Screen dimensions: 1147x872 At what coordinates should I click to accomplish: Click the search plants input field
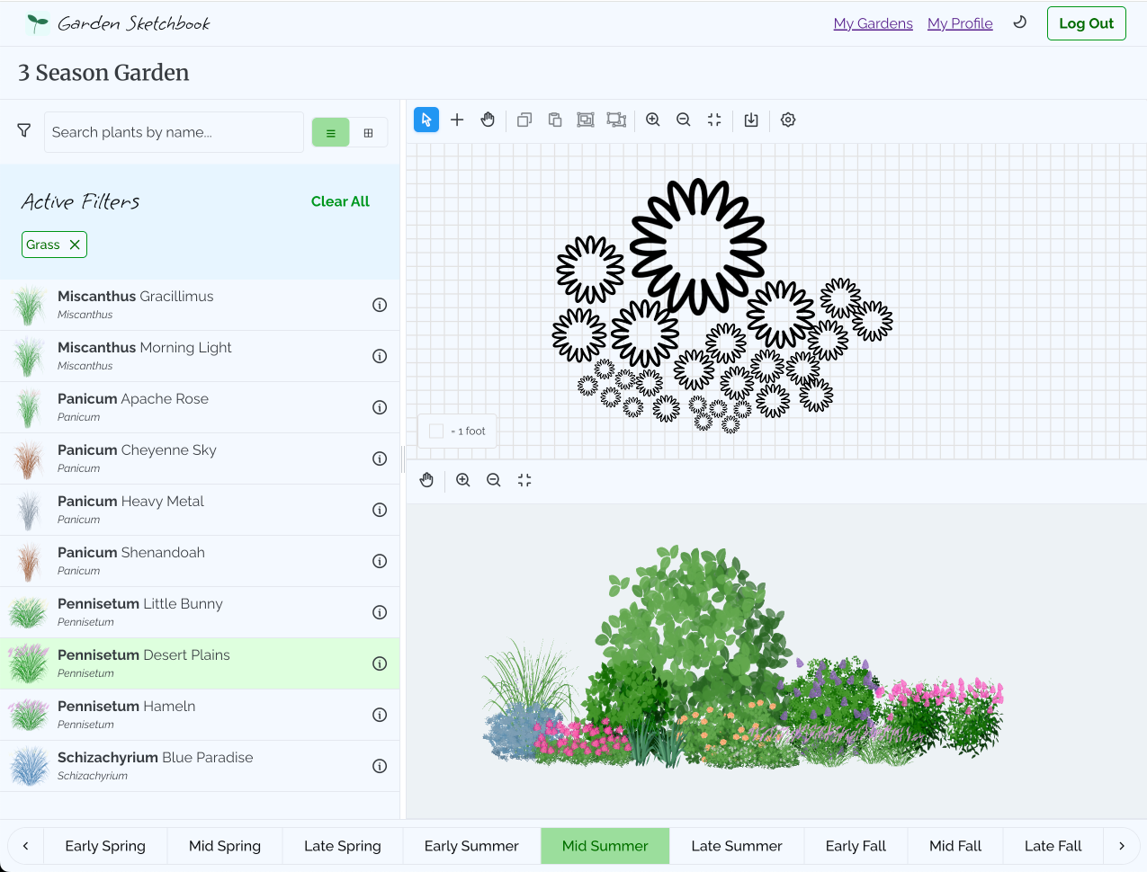coord(174,131)
